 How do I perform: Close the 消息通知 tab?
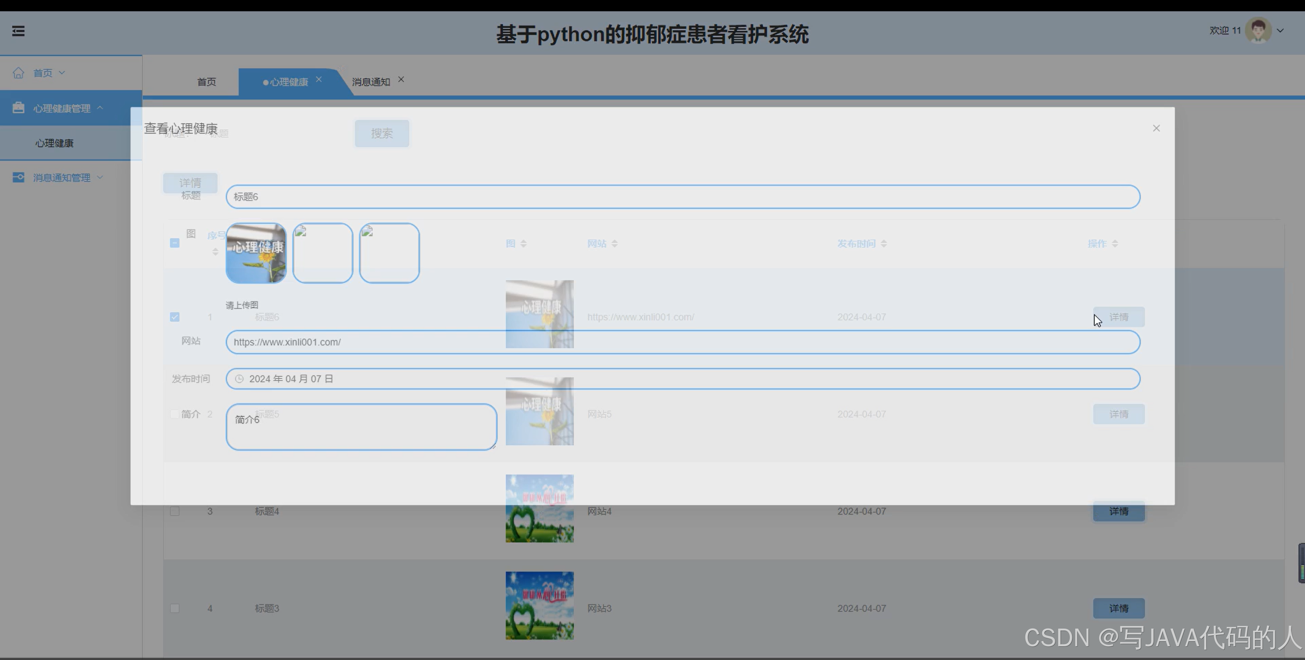[x=401, y=79]
